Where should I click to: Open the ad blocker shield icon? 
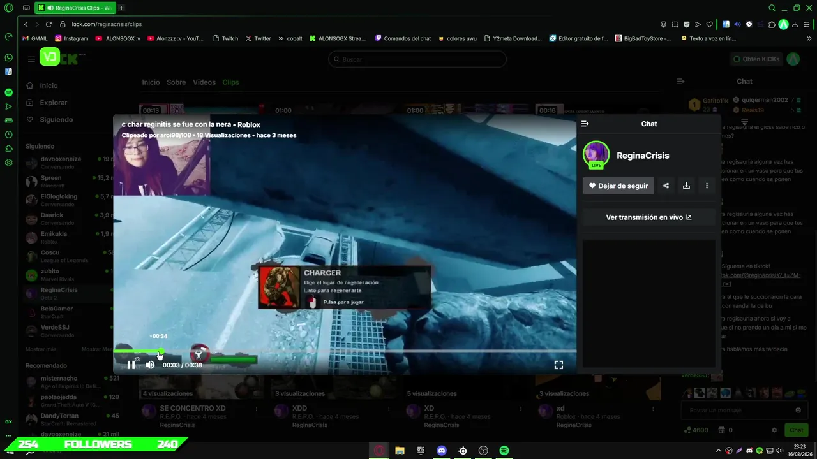687,24
